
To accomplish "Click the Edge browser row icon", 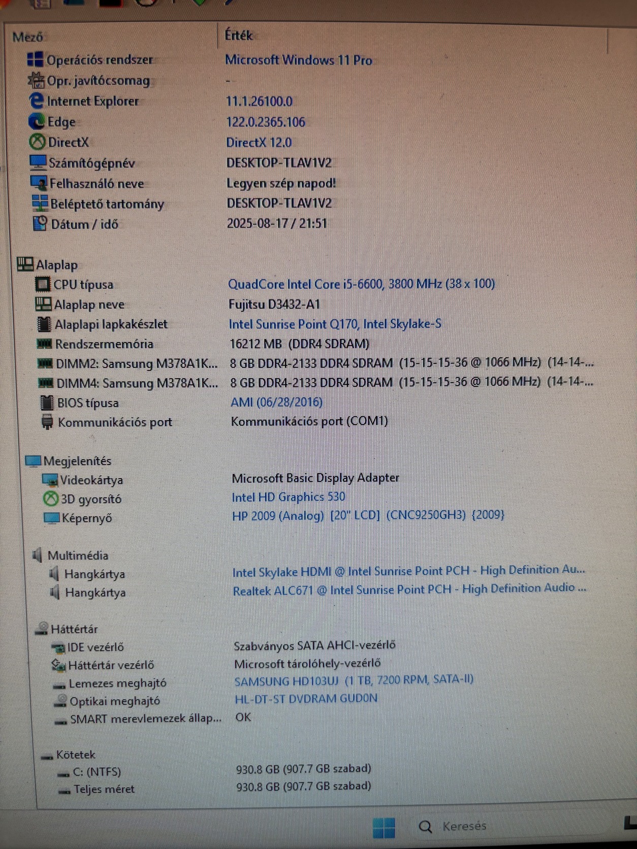I will 37,121.
